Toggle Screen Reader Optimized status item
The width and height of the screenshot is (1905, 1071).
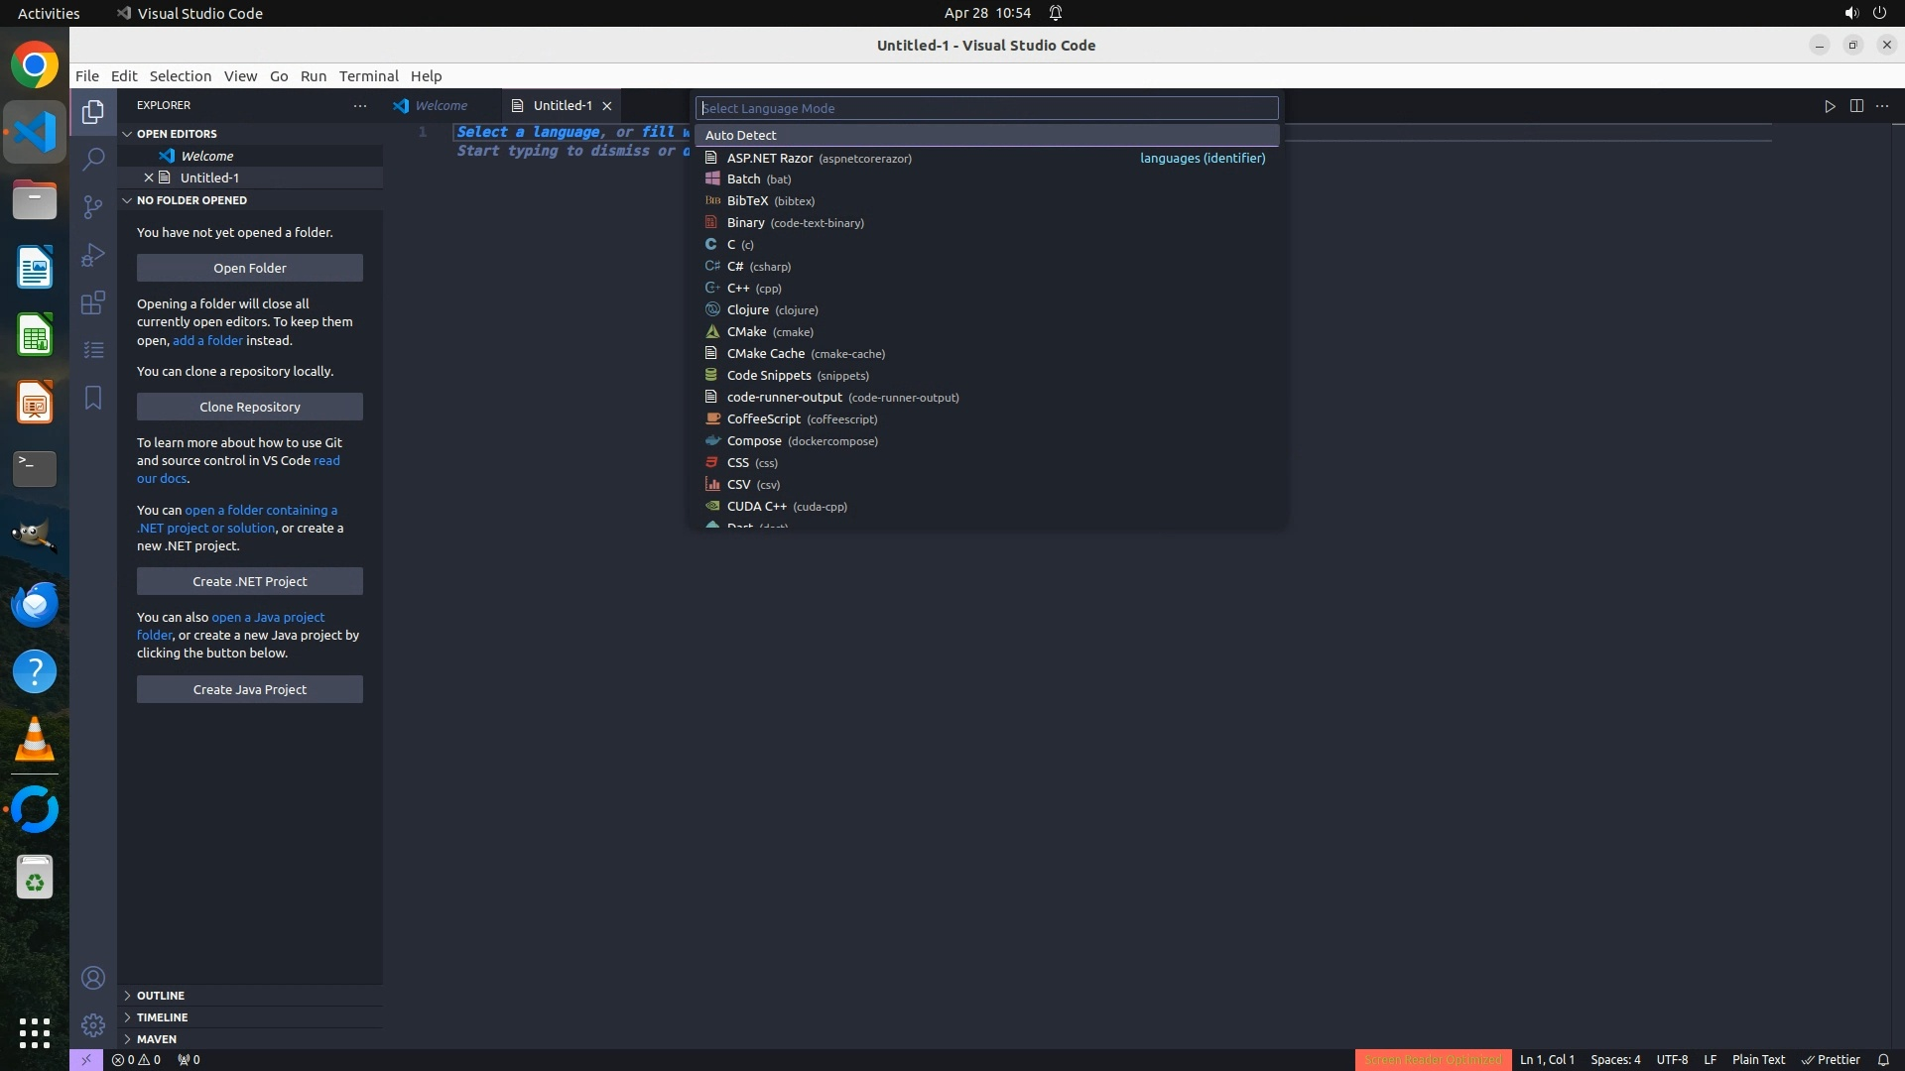pos(1433,1059)
